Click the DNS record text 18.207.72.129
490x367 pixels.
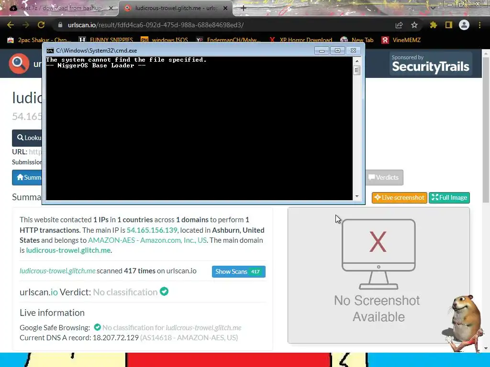(x=116, y=338)
